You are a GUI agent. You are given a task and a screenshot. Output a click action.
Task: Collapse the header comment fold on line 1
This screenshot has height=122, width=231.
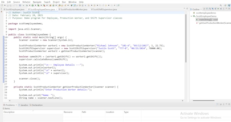pos(7,13)
